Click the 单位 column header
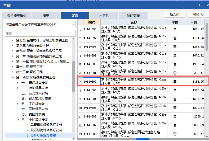 175,22
